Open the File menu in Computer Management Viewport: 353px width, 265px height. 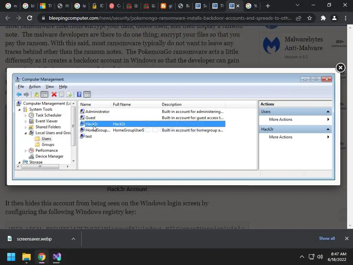tap(21, 87)
